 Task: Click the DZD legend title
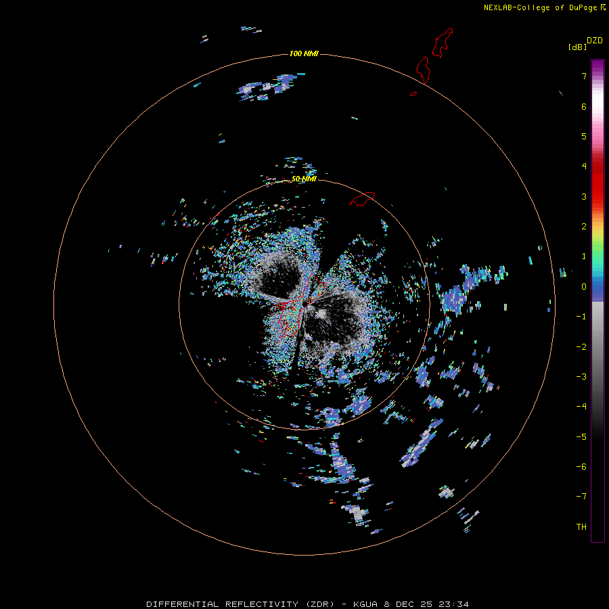click(595, 41)
